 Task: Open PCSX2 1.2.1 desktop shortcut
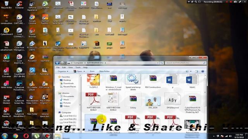click(x=32, y=46)
